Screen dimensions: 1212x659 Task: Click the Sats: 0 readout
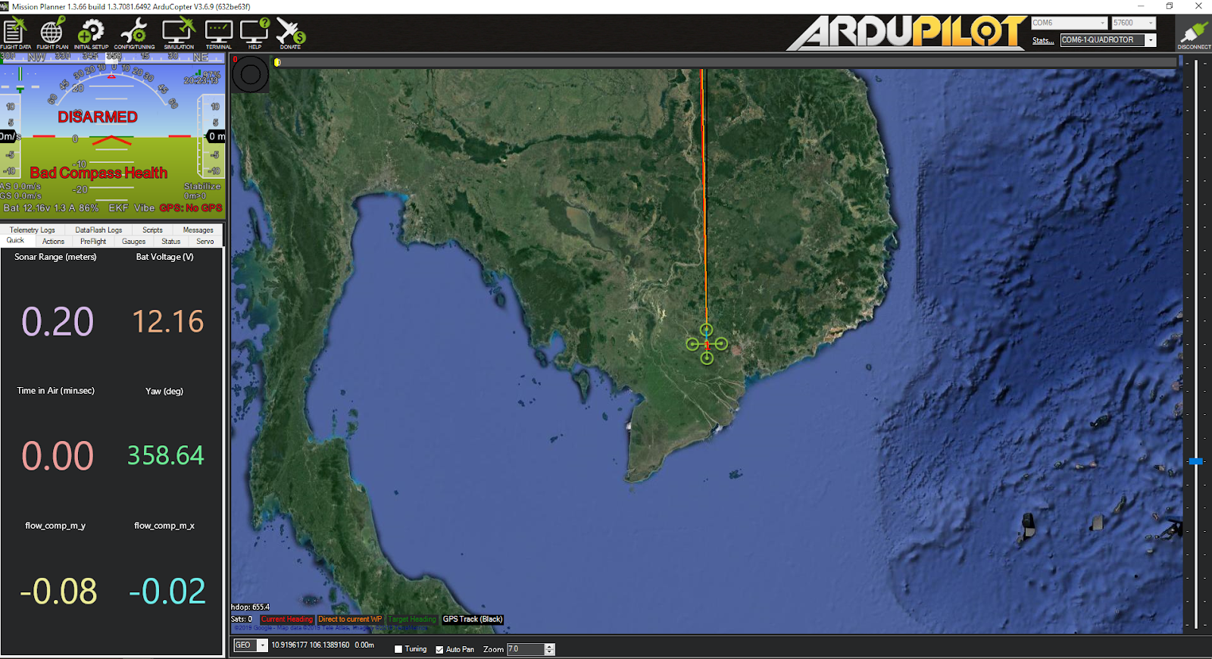pos(242,620)
